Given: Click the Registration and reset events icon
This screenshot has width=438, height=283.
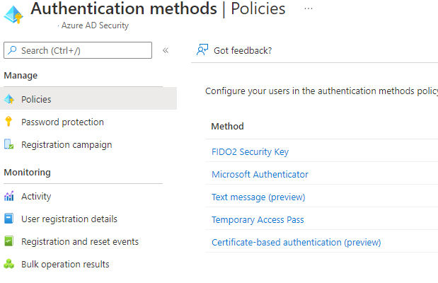Looking at the screenshot, I should tap(8, 241).
